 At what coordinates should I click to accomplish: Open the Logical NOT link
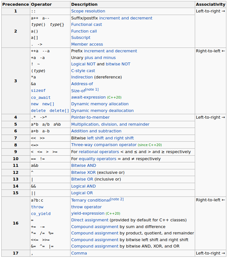(83, 64)
